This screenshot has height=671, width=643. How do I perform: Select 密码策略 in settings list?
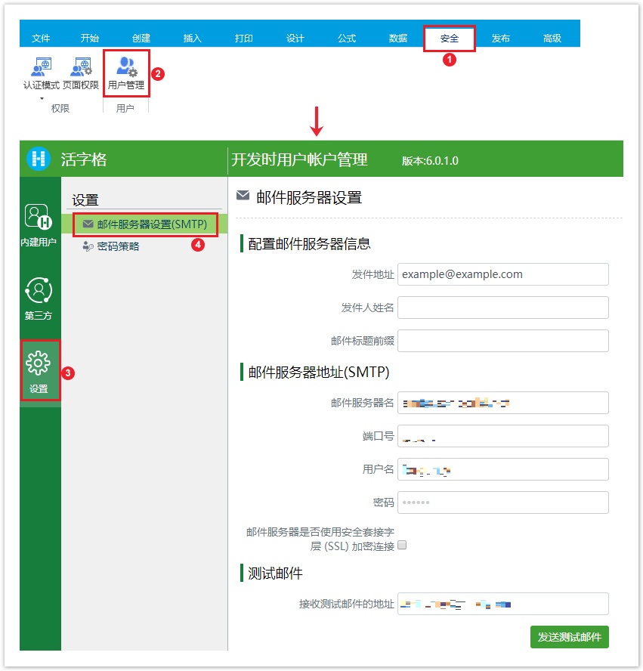tap(118, 246)
